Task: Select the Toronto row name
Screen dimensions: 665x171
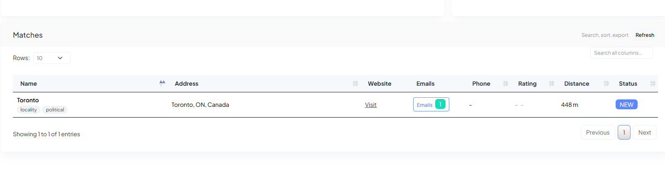Action: (28, 100)
